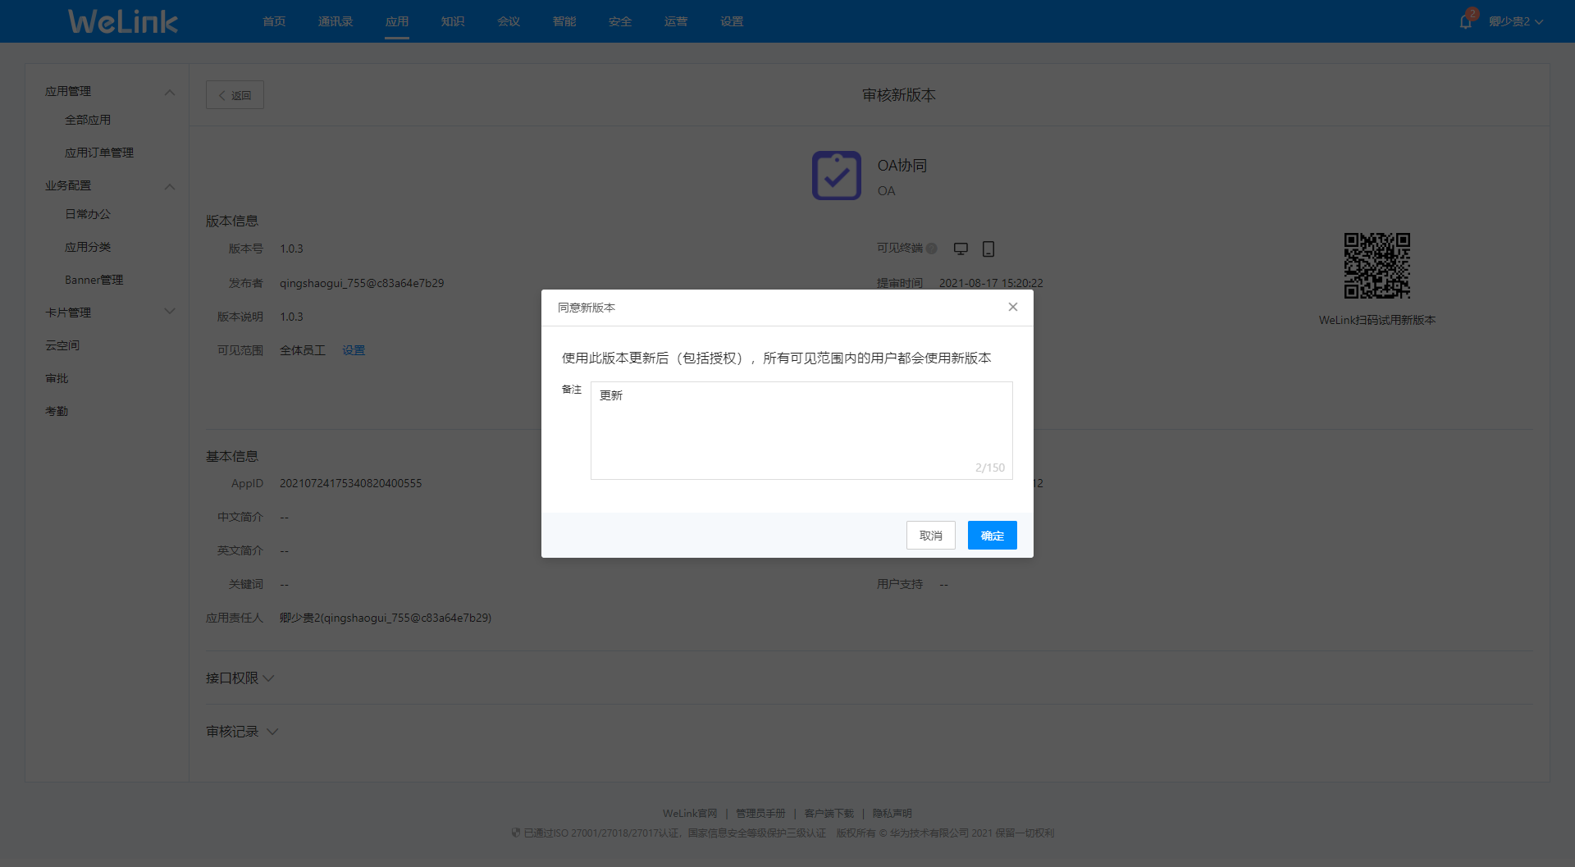Collapse the 业务配置 sidebar section

[170, 186]
